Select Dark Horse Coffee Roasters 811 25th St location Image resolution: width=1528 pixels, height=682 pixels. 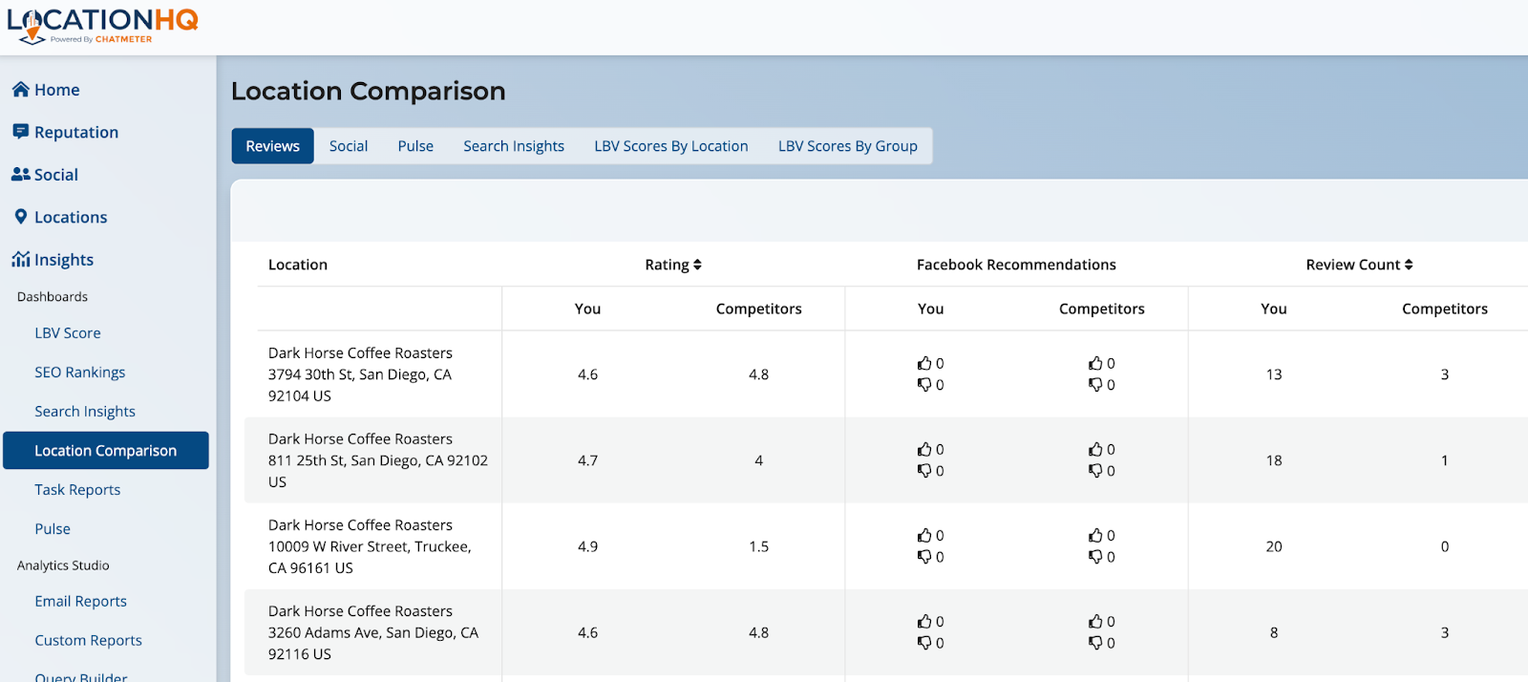(378, 460)
